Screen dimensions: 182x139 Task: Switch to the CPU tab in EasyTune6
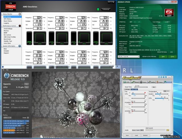[127, 82]
